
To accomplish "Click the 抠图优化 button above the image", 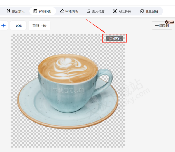I will coord(115,39).
